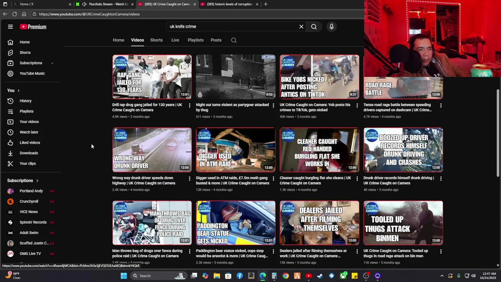Open Dealers Jailed After Filming thumbnail
This screenshot has width=501, height=282.
[x=319, y=223]
